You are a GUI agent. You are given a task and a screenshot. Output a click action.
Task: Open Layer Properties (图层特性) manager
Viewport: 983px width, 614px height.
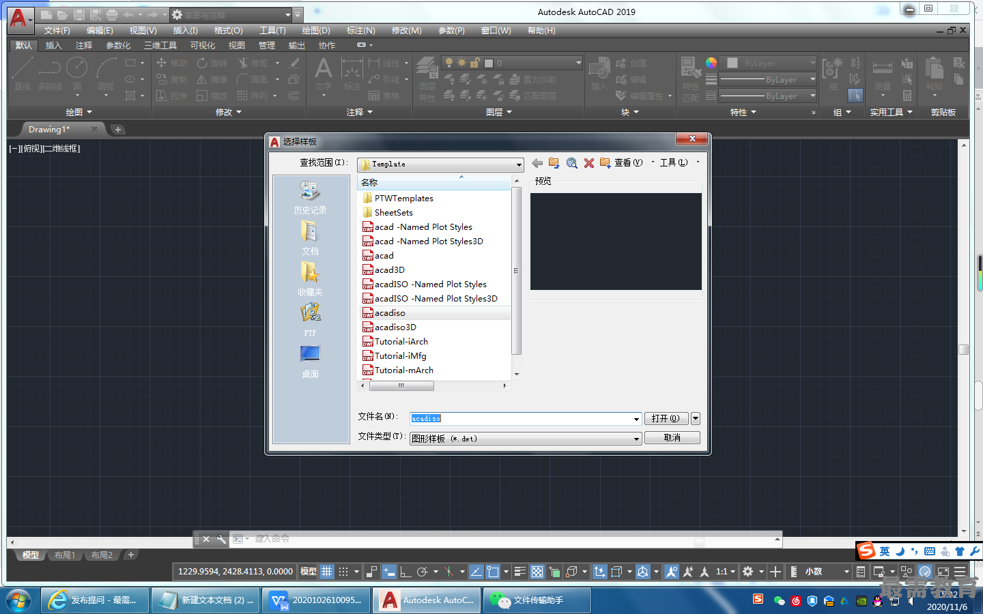click(427, 79)
